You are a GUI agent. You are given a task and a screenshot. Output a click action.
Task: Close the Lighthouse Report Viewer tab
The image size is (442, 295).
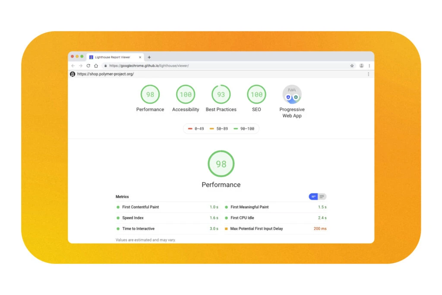140,57
